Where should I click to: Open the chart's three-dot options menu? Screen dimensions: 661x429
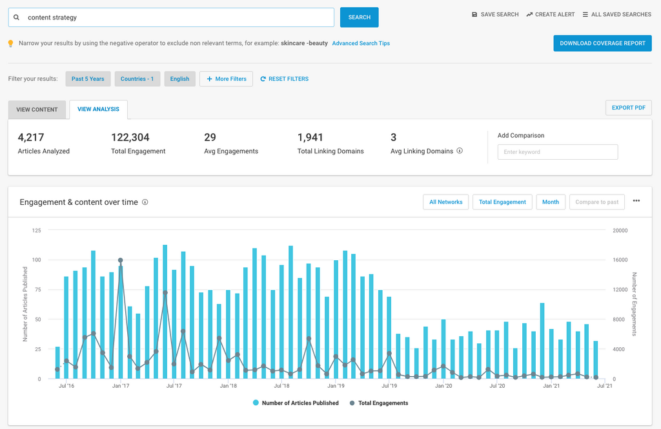tap(636, 201)
